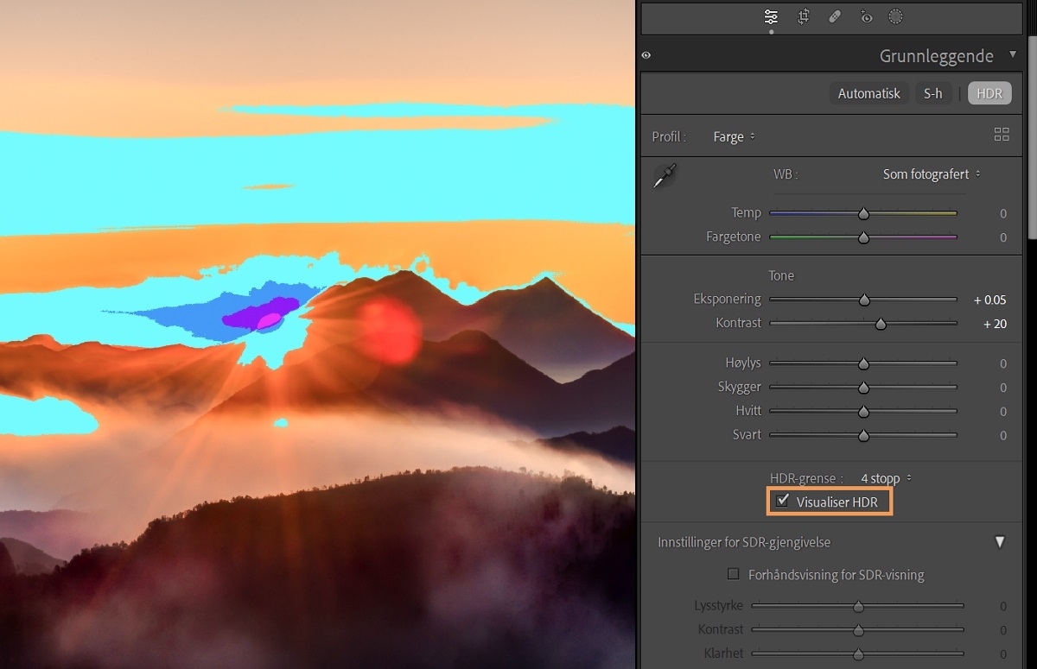Open the Masking tool
The height and width of the screenshot is (669, 1037).
point(895,16)
